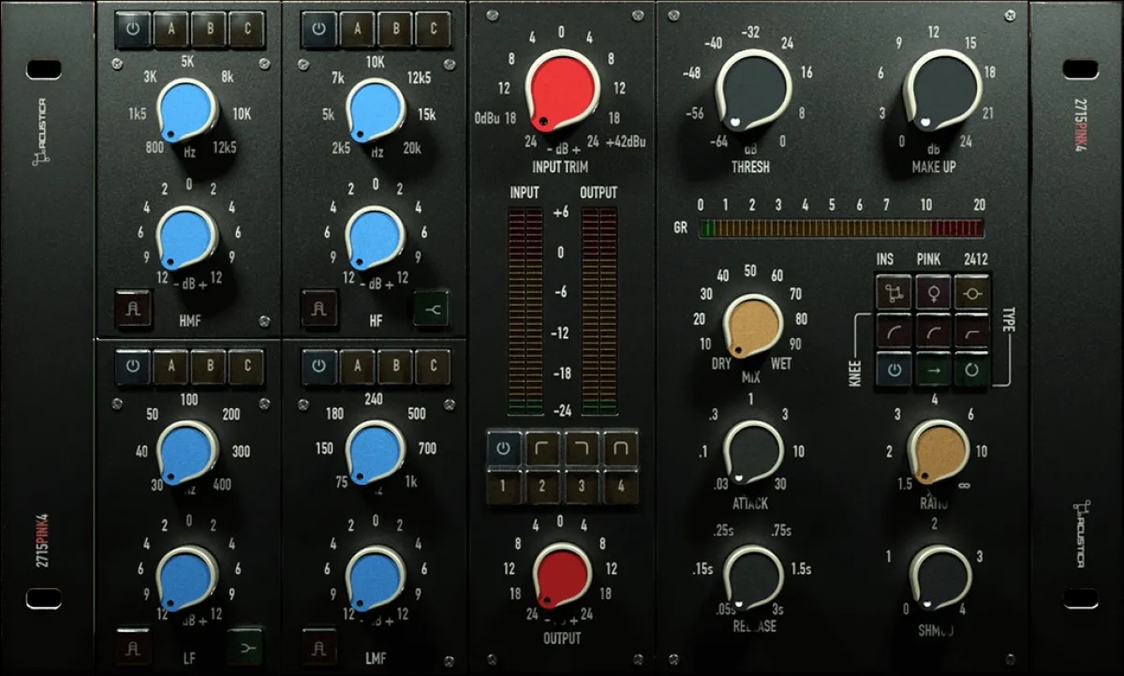
Task: Click the GR gain reduction meter
Action: pos(842,228)
